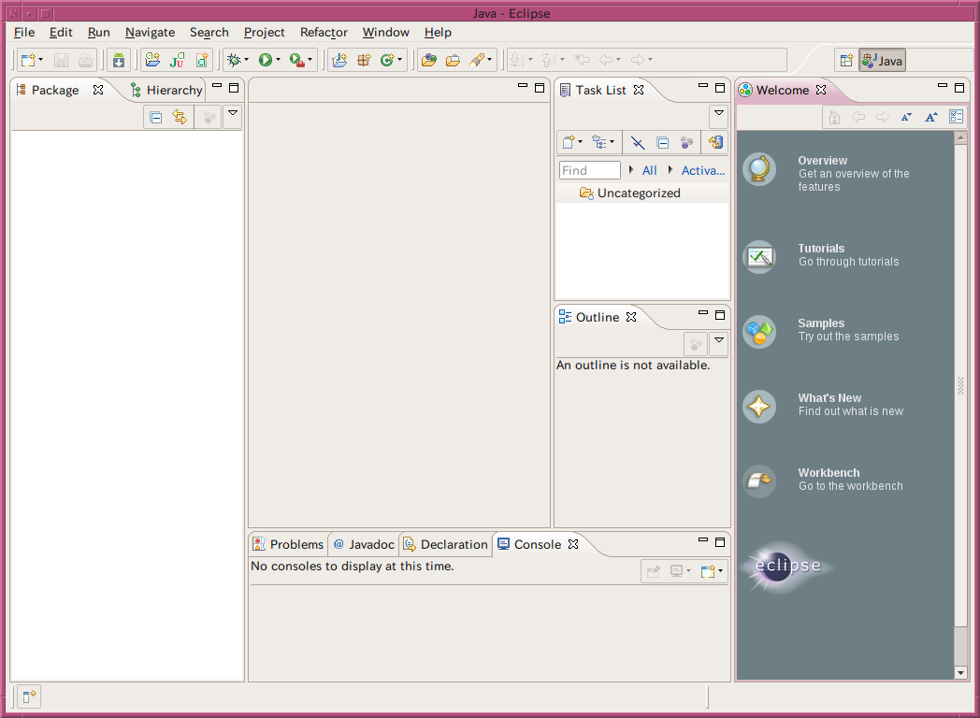
Task: Click the Overview globe icon
Action: pos(759,169)
